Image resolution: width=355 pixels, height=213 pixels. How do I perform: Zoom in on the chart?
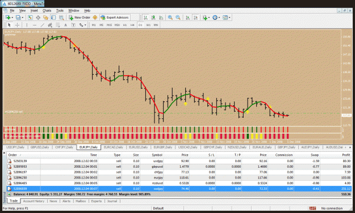click(x=170, y=18)
